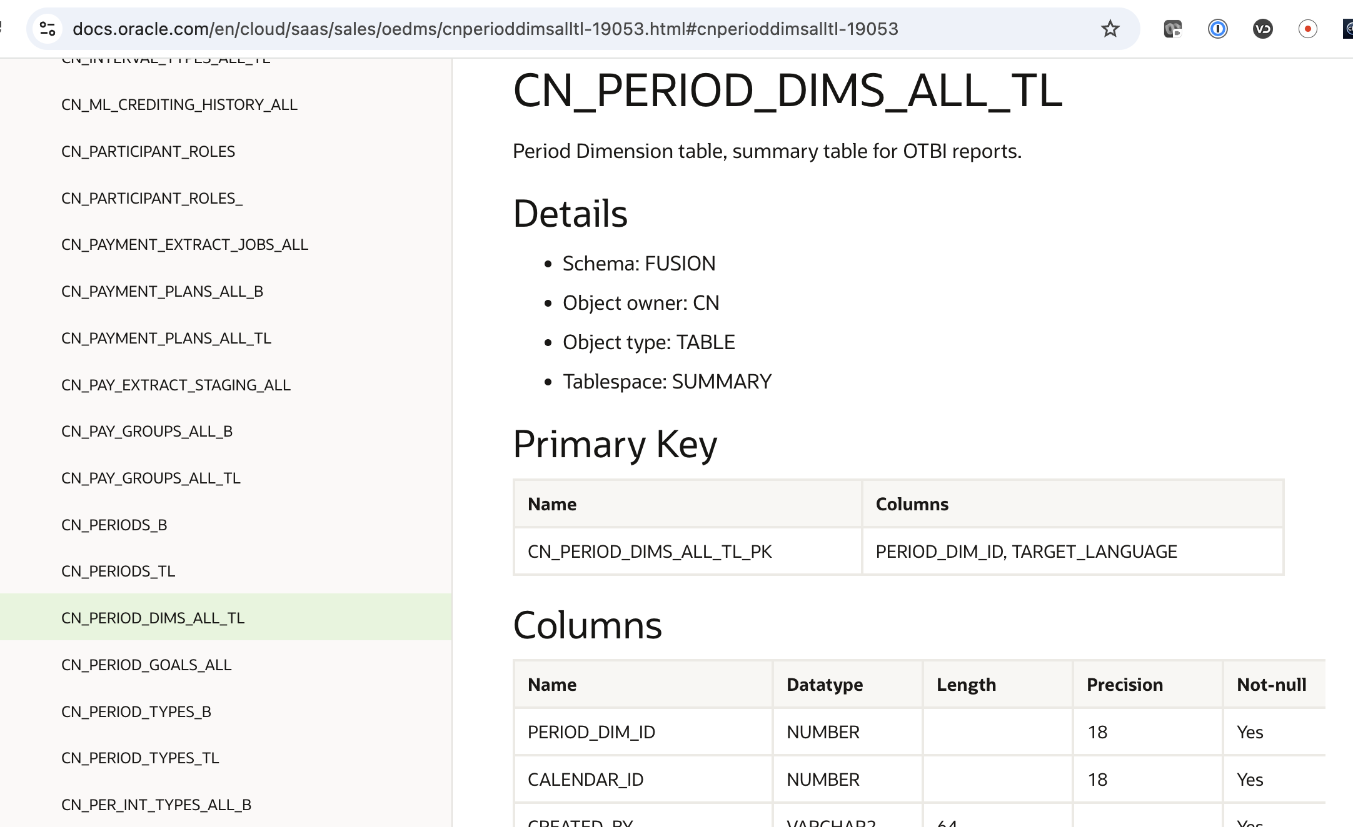Click the URL address bar text

click(485, 29)
